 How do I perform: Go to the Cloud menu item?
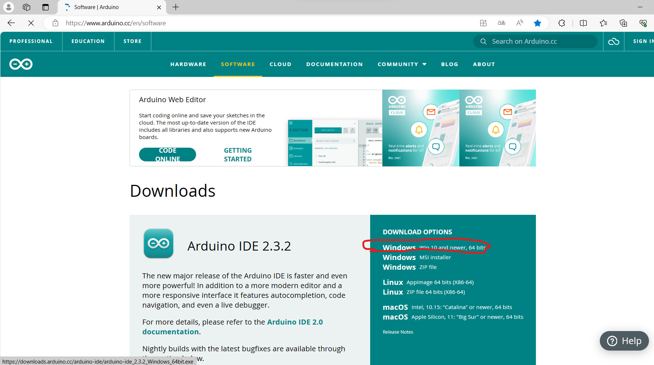click(x=280, y=64)
